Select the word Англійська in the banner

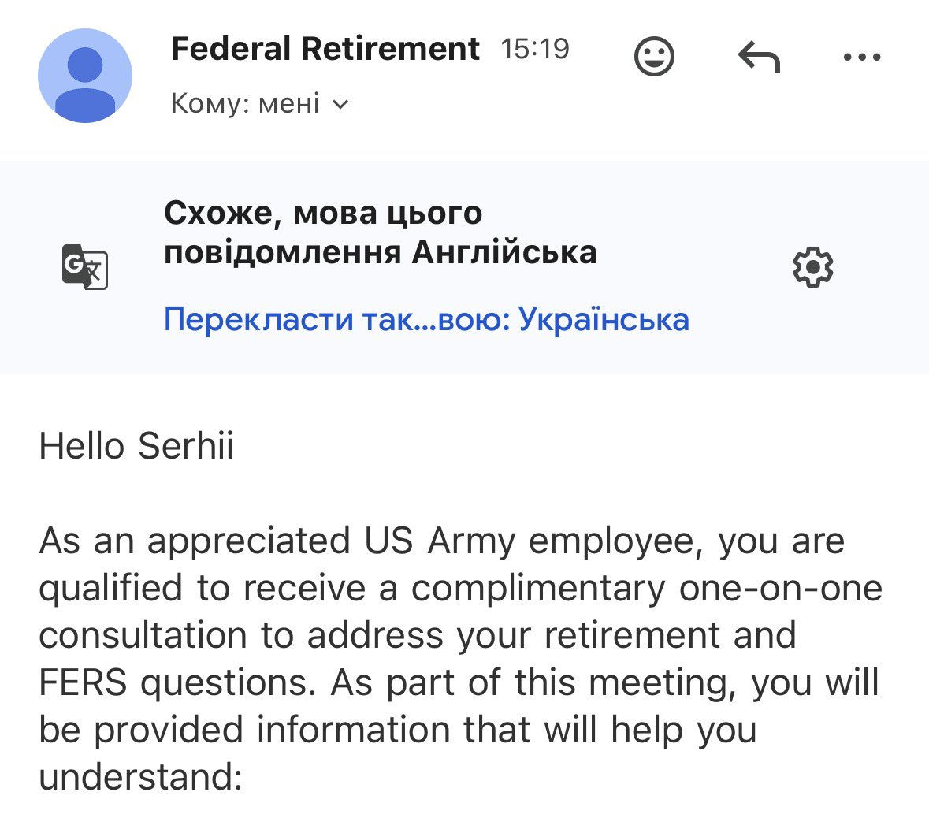click(504, 252)
